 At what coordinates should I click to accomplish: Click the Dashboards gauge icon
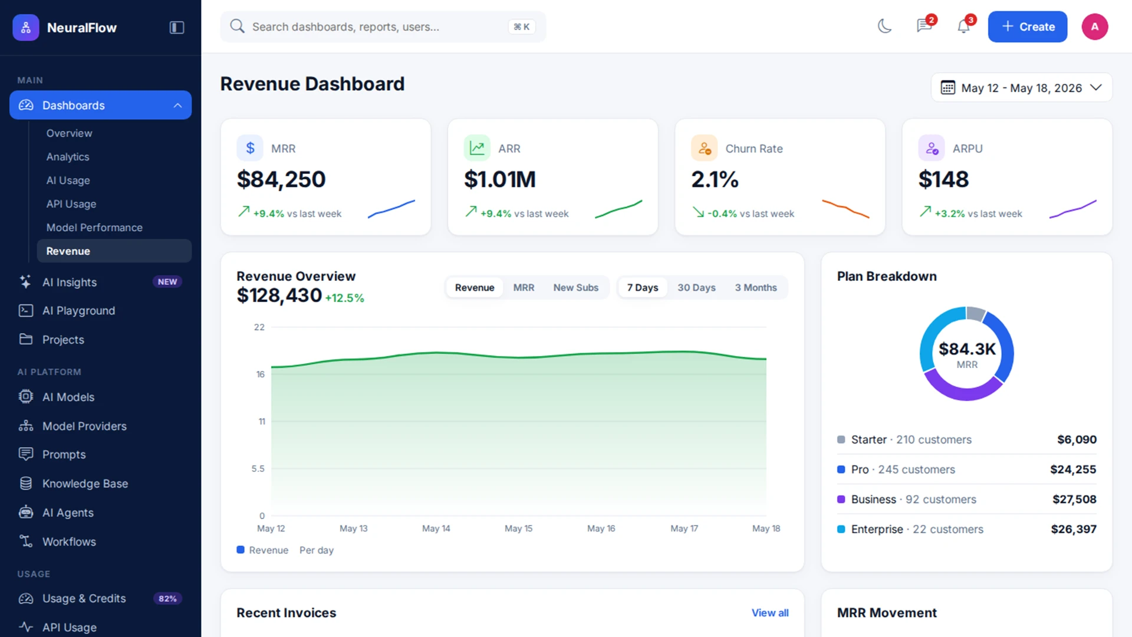tap(26, 105)
